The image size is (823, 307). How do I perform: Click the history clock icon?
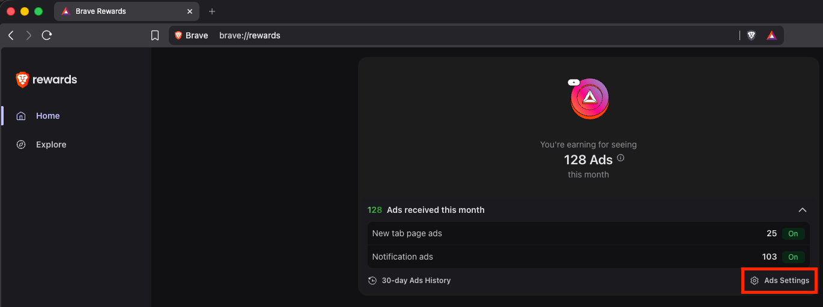372,281
